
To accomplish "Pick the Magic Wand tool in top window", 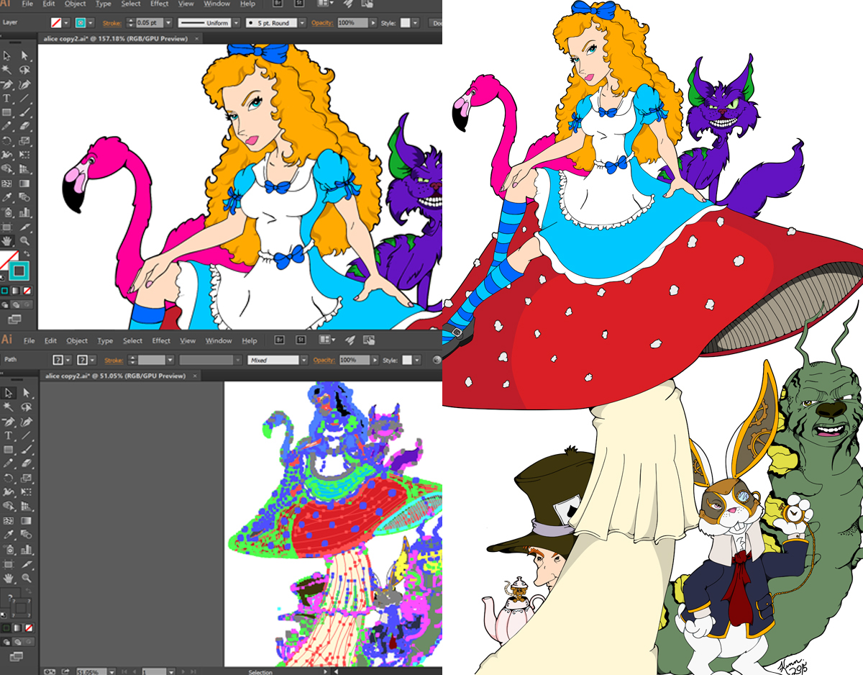I will (6, 69).
